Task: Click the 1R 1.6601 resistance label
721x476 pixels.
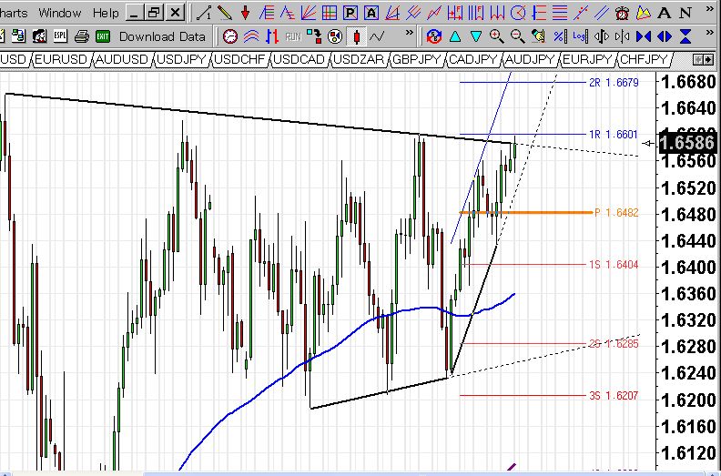Action: point(614,135)
